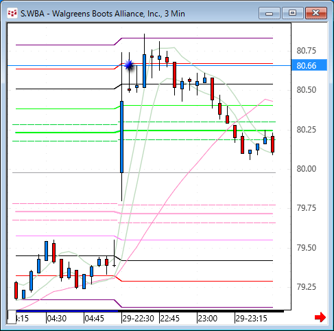Click the blue session bar above time axis
The width and height of the screenshot is (334, 331).
point(67,311)
